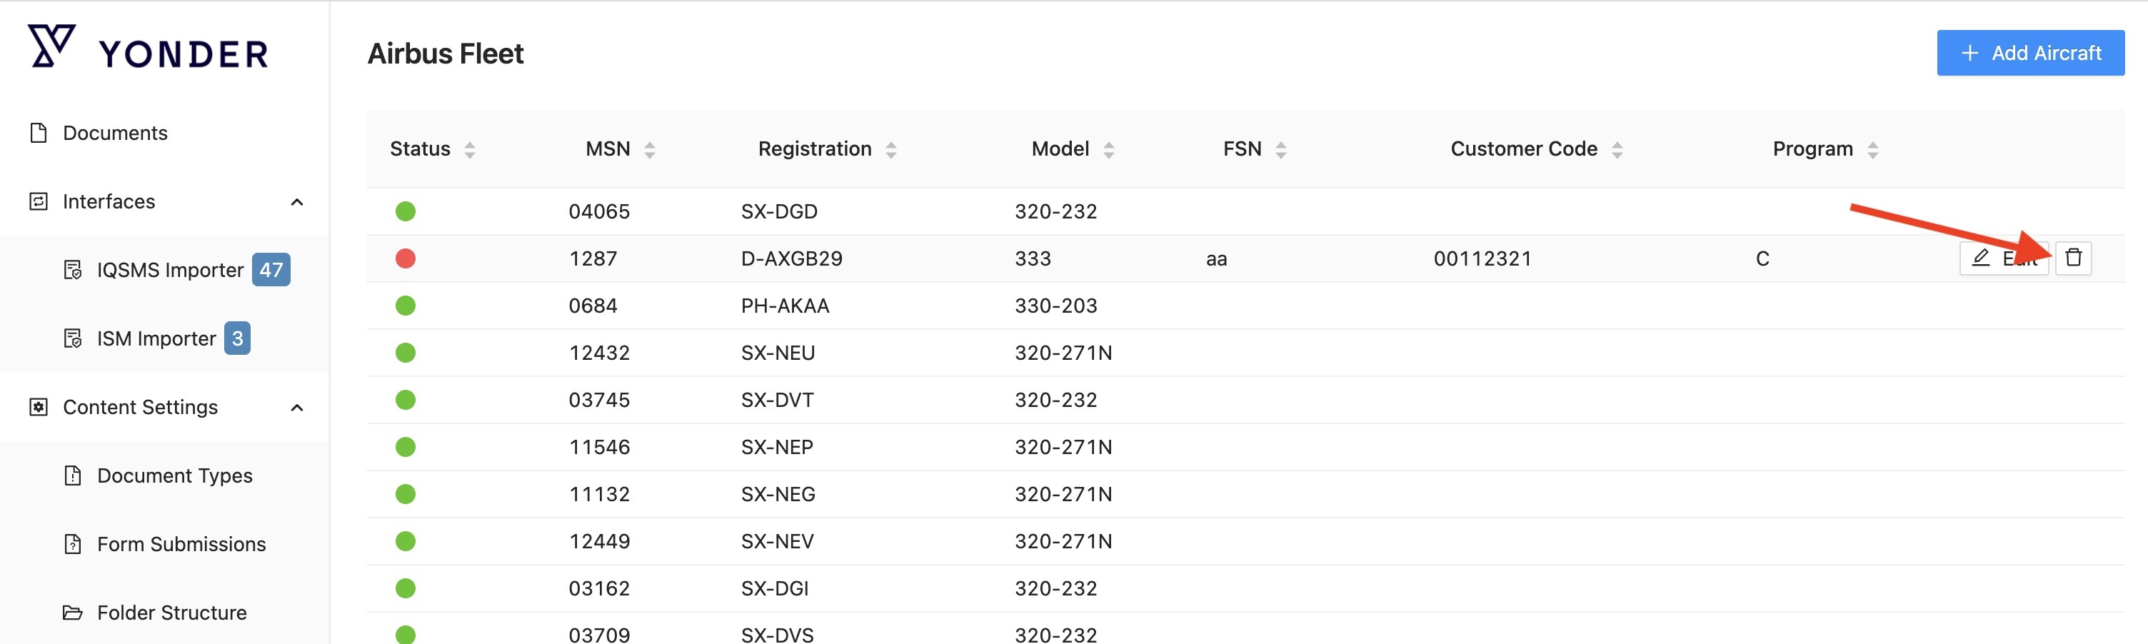
Task: Click the Document Types icon
Action: (74, 476)
